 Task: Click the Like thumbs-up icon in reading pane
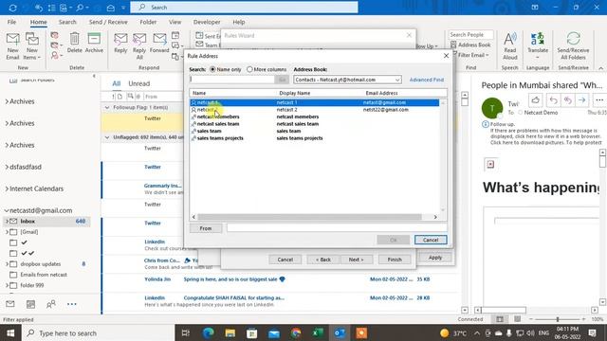click(x=535, y=100)
